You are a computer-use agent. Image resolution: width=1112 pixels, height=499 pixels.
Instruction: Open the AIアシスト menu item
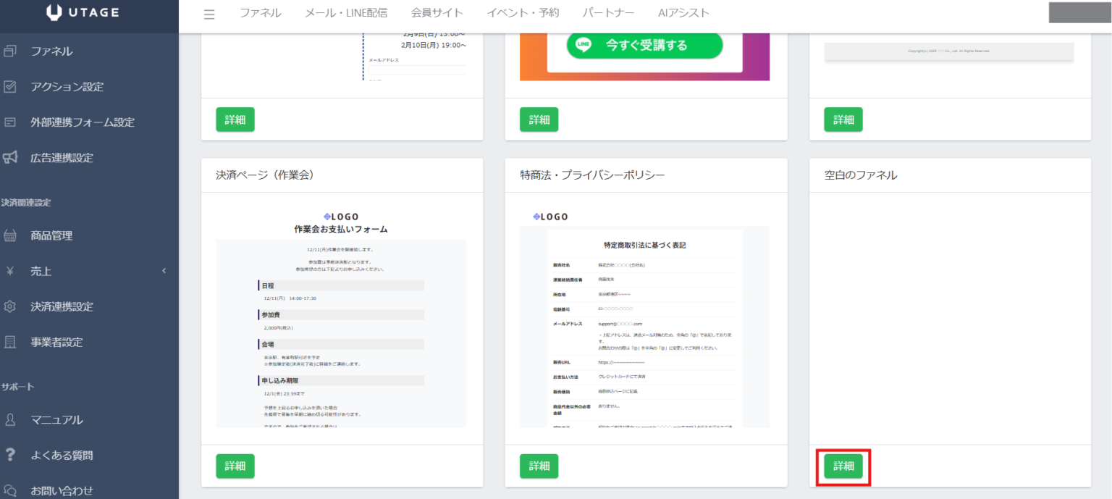683,12
